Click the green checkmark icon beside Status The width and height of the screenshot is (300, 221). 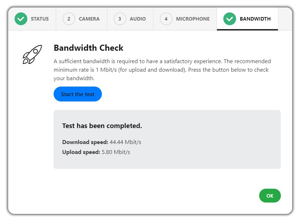[x=21, y=19]
